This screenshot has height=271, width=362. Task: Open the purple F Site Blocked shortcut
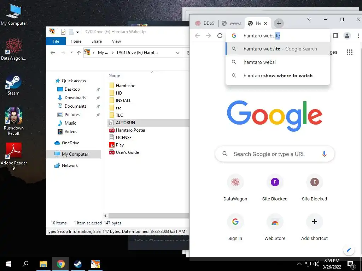[x=275, y=188]
